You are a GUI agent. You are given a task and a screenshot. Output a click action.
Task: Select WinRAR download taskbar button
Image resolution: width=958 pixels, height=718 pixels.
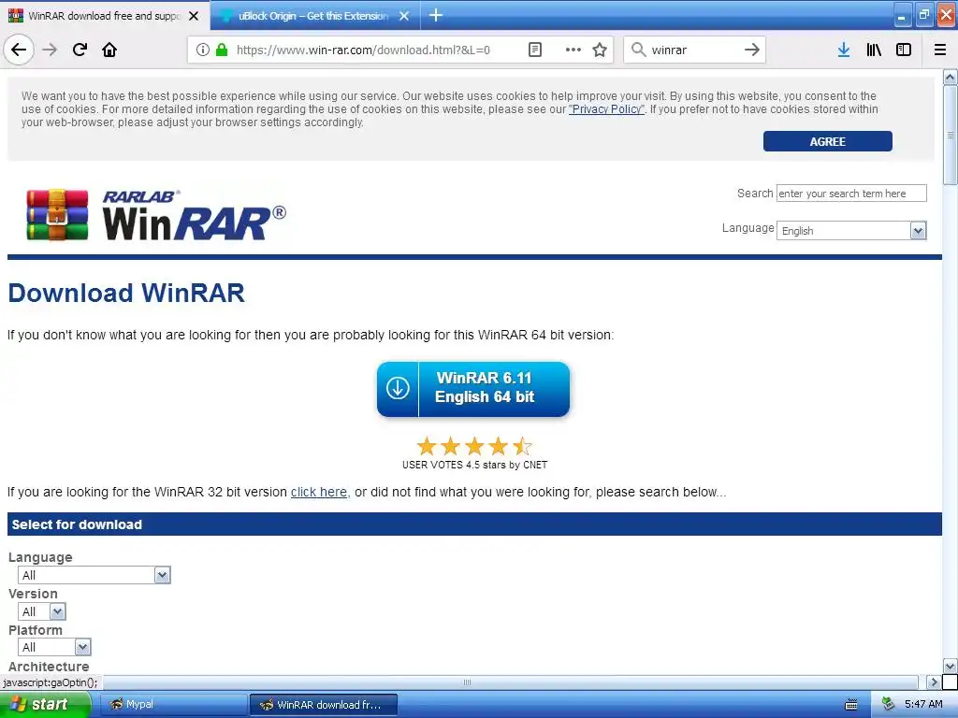pos(324,705)
